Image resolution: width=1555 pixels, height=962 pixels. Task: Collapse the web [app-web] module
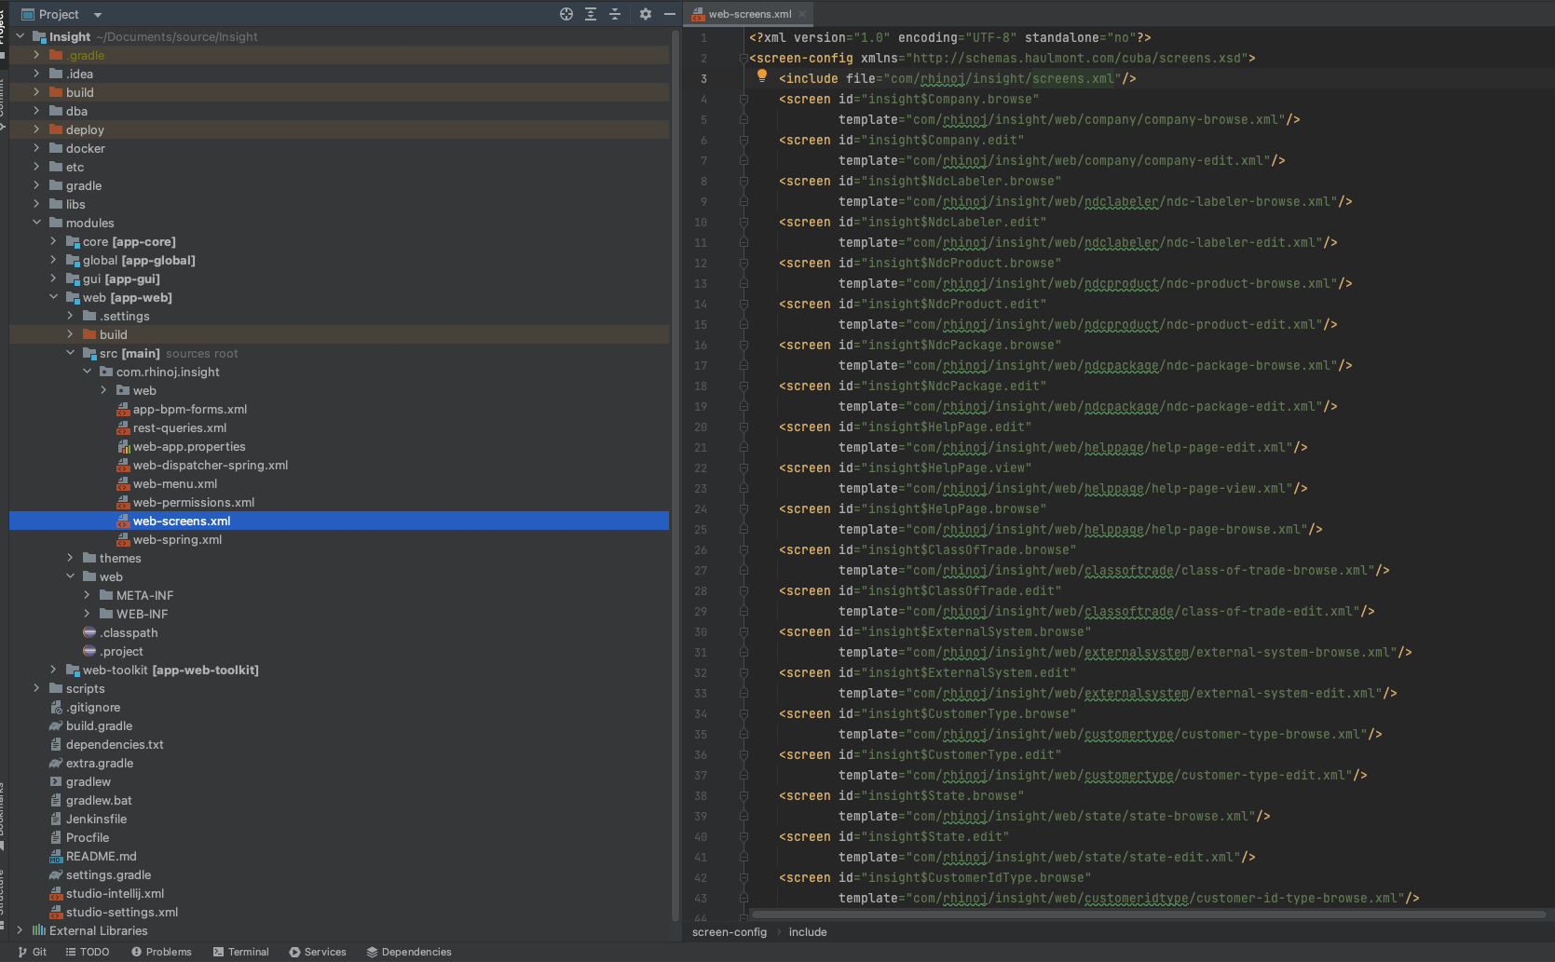click(x=53, y=297)
